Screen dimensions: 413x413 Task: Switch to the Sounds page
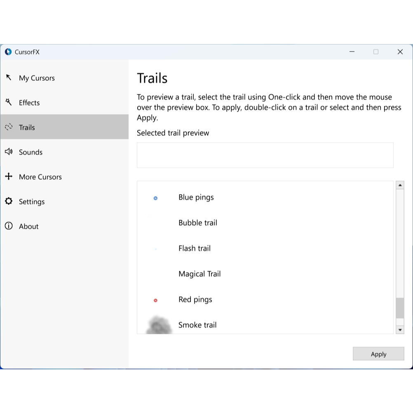point(31,152)
